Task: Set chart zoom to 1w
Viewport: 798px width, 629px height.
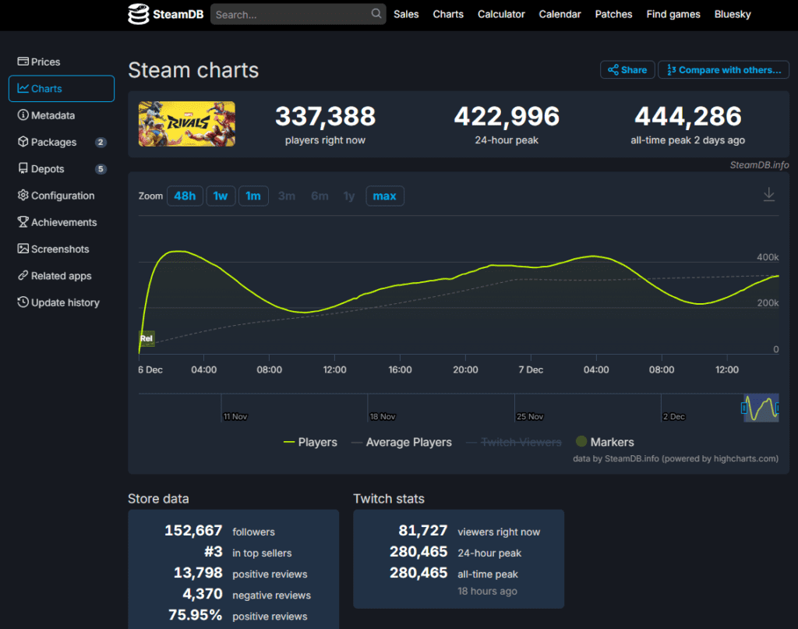Action: coord(221,196)
